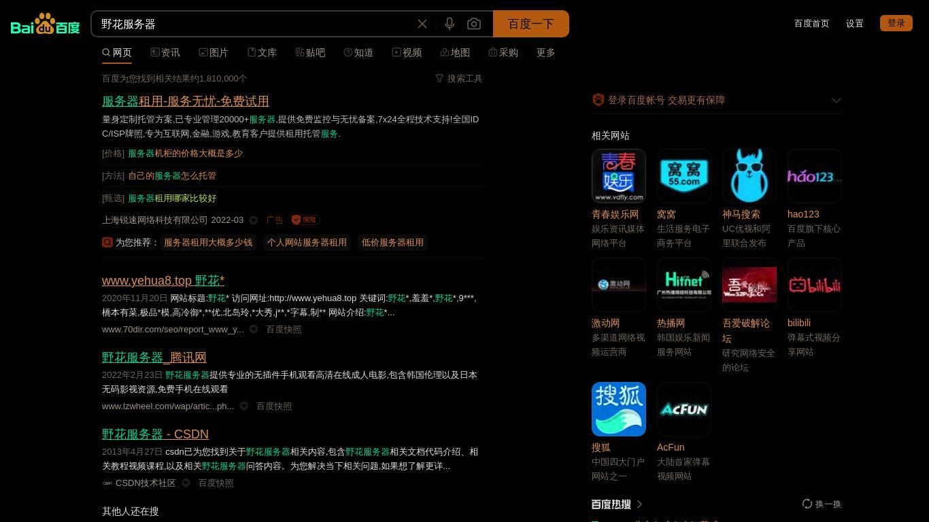Click suggestion 个人网站服务器租用
This screenshot has width=929, height=522.
tap(307, 243)
